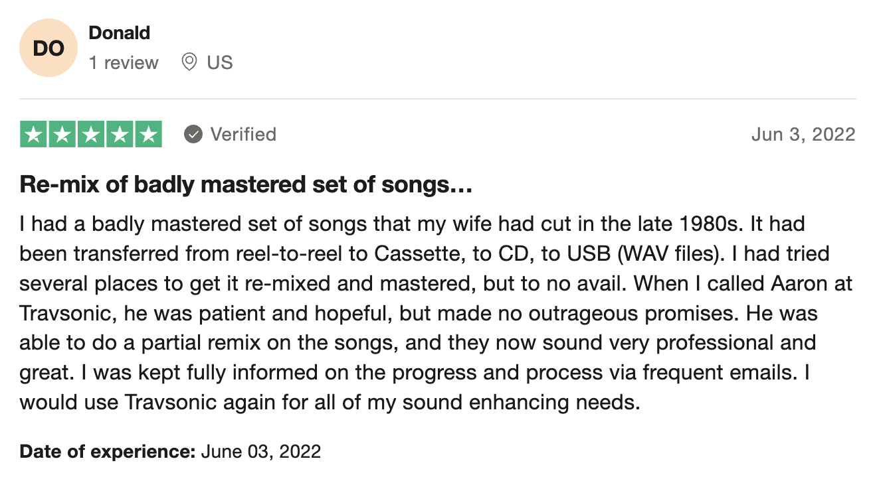877x479 pixels.
Task: Click the fifth green rating star
Action: (x=148, y=135)
